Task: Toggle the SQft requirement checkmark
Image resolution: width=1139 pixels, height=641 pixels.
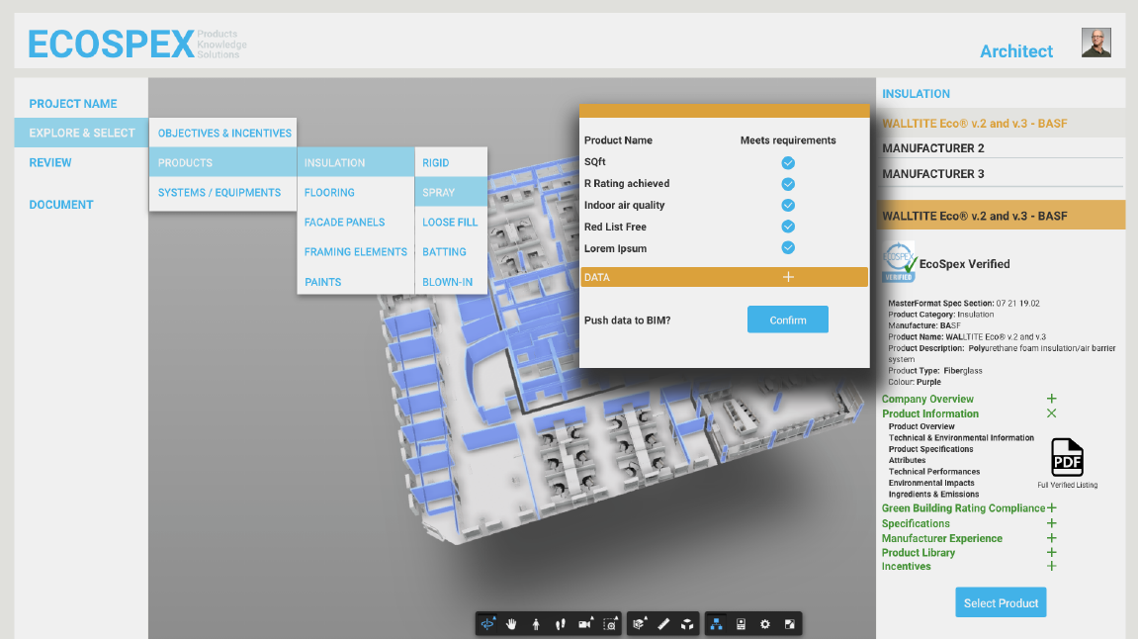Action: coord(787,163)
